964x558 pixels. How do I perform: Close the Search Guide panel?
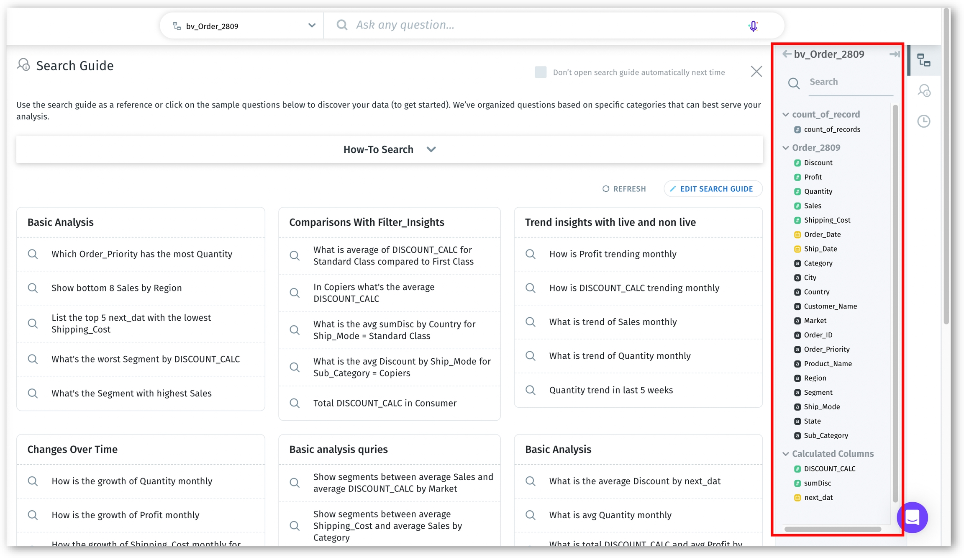pos(756,72)
